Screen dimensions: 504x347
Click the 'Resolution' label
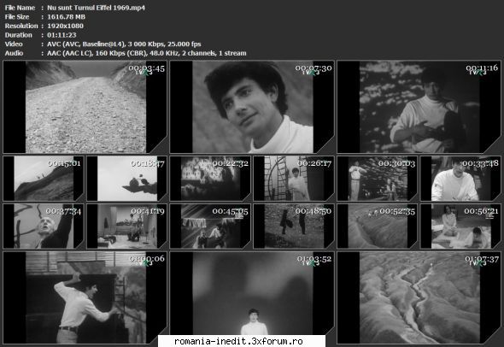click(21, 26)
